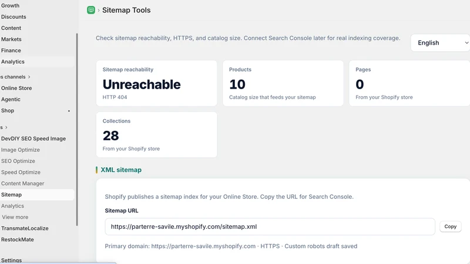The width and height of the screenshot is (470, 264).
Task: Click the Products card showing 10
Action: coord(283,83)
